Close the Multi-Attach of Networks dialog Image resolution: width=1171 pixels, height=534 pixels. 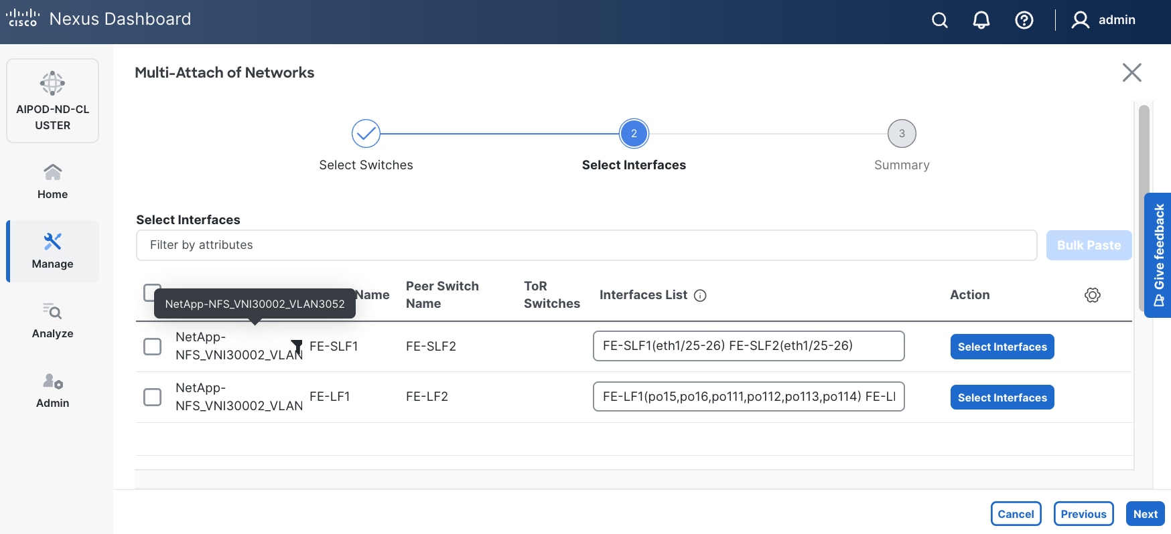coord(1132,72)
